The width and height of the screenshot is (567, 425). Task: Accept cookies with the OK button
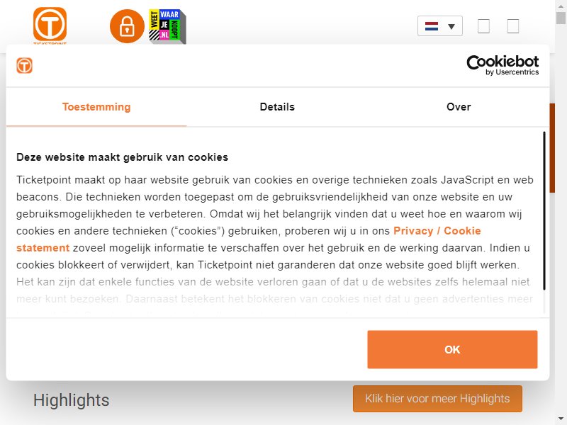pyautogui.click(x=452, y=349)
